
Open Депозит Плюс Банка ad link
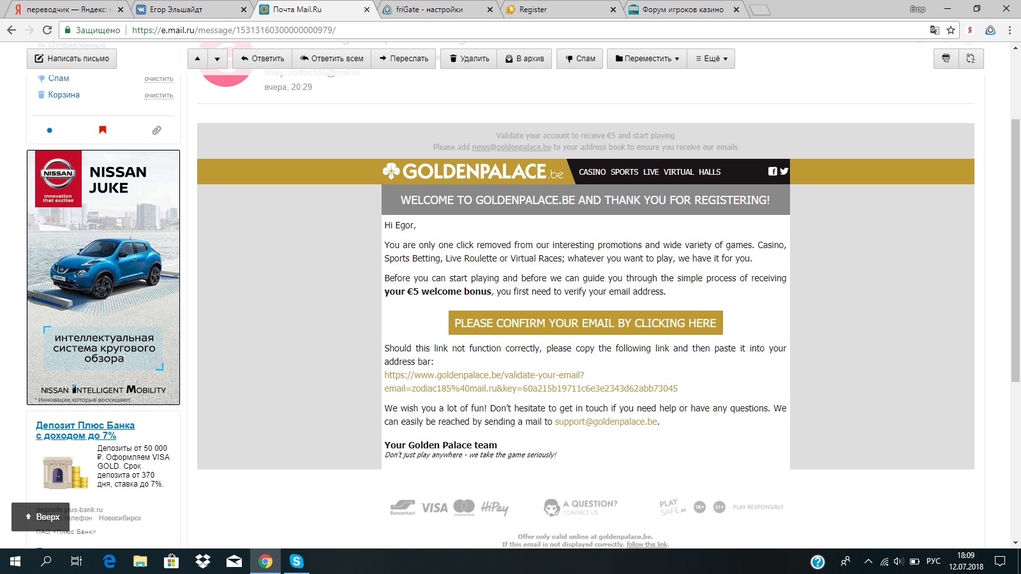coord(85,430)
